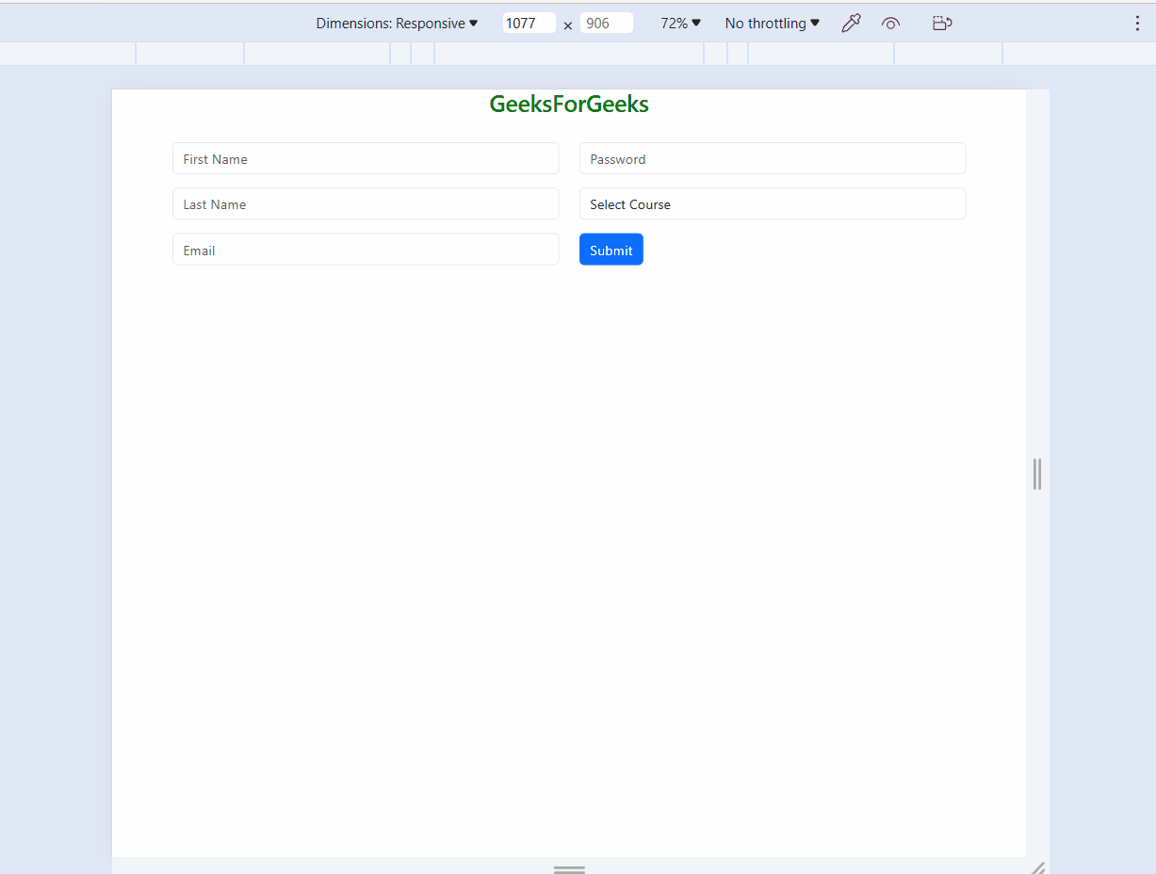Click the Password input field

773,158
